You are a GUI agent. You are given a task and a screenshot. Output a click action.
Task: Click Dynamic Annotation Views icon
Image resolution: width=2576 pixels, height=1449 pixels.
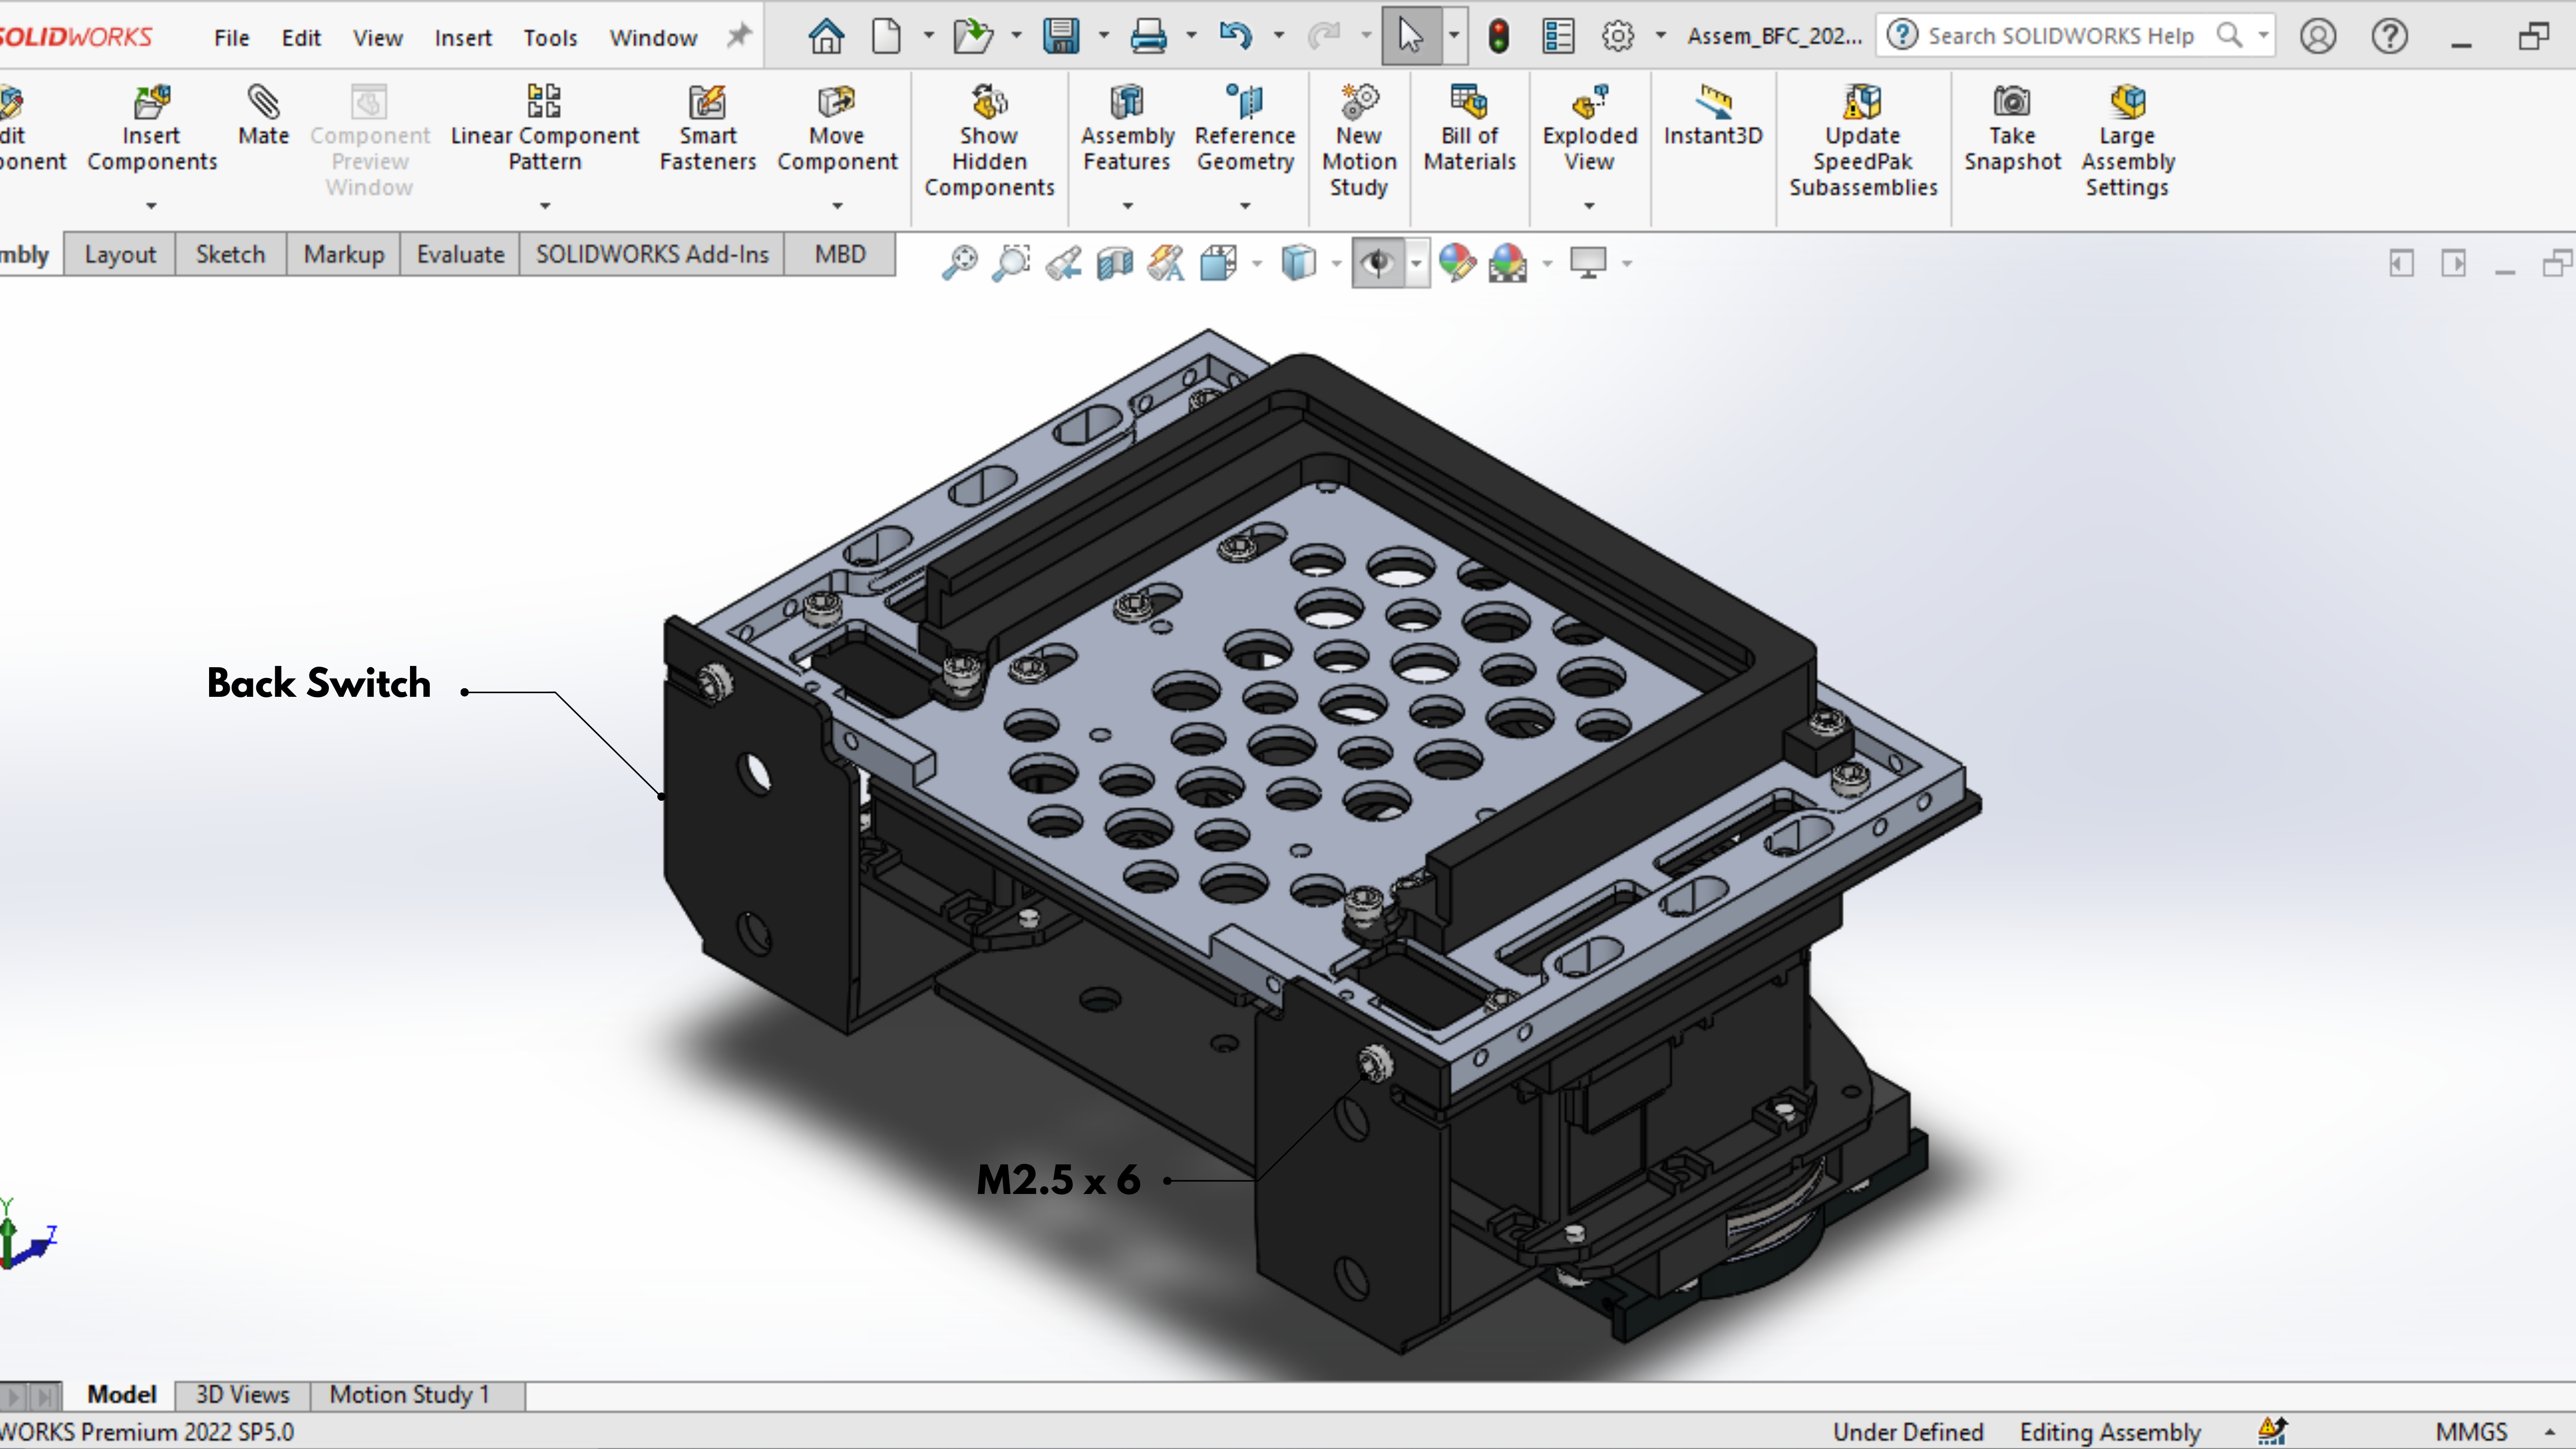1166,263
